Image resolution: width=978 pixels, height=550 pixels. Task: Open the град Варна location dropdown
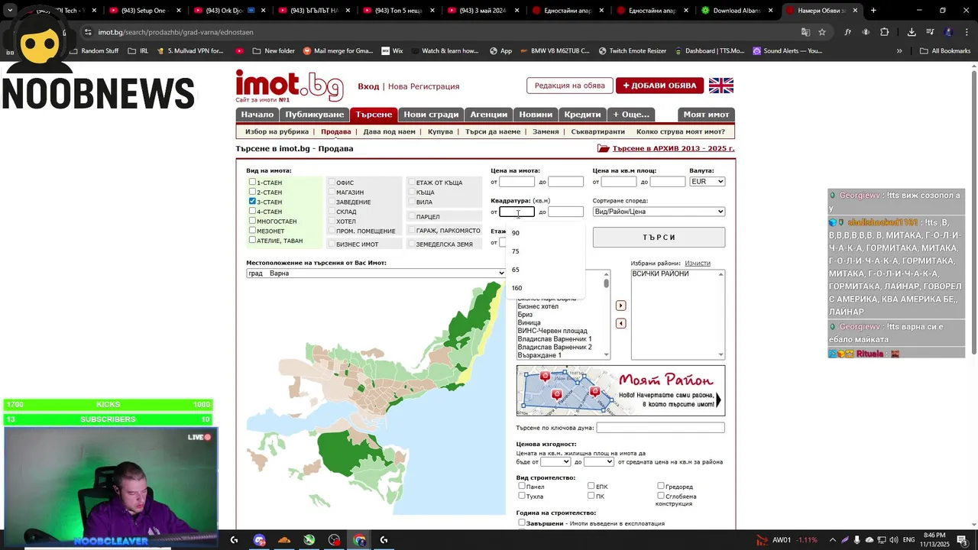376,273
